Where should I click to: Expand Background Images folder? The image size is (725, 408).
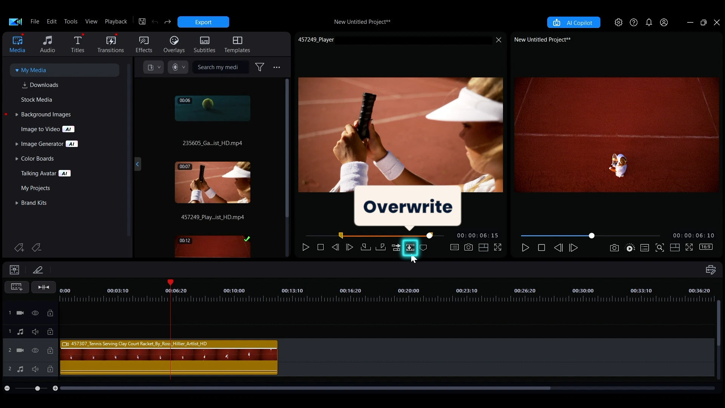coord(17,114)
